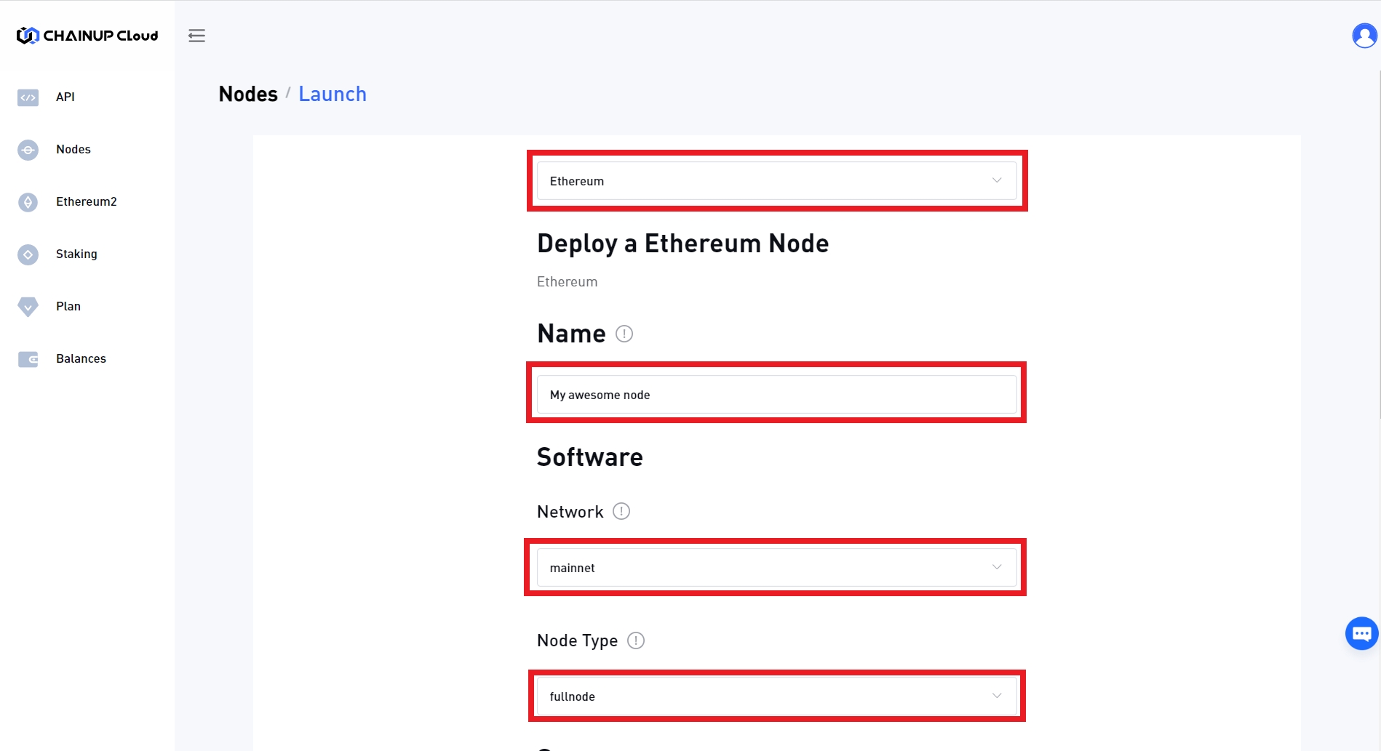Collapse the sidebar with the hamburger icon
Viewport: 1381px width, 751px height.
tap(196, 36)
